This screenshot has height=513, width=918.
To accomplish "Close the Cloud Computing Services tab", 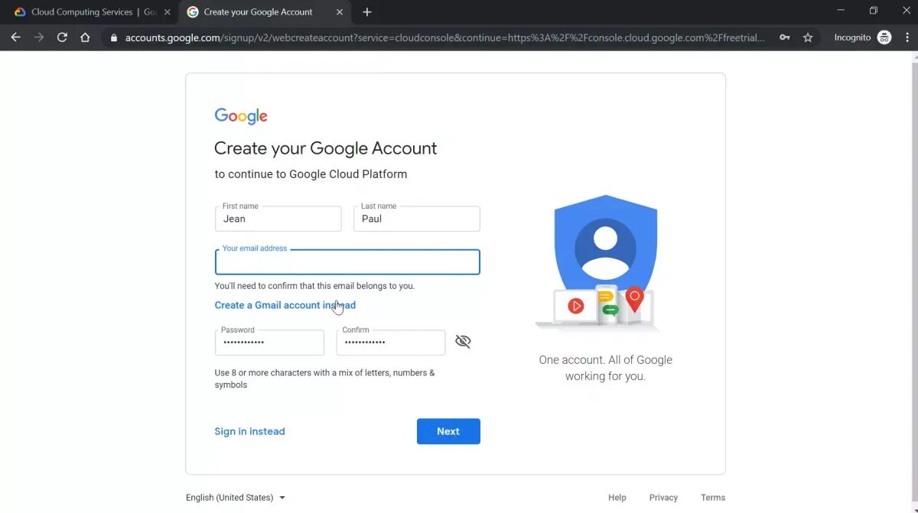I will [168, 12].
